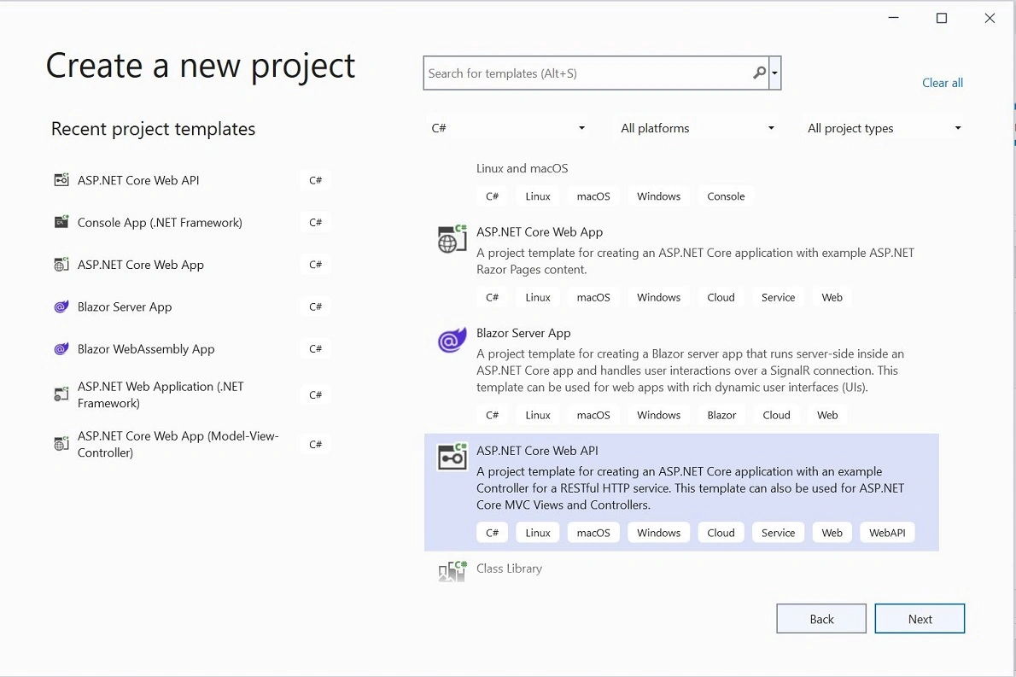Select ASP.NET Core Web API in recent templates

tap(192, 180)
